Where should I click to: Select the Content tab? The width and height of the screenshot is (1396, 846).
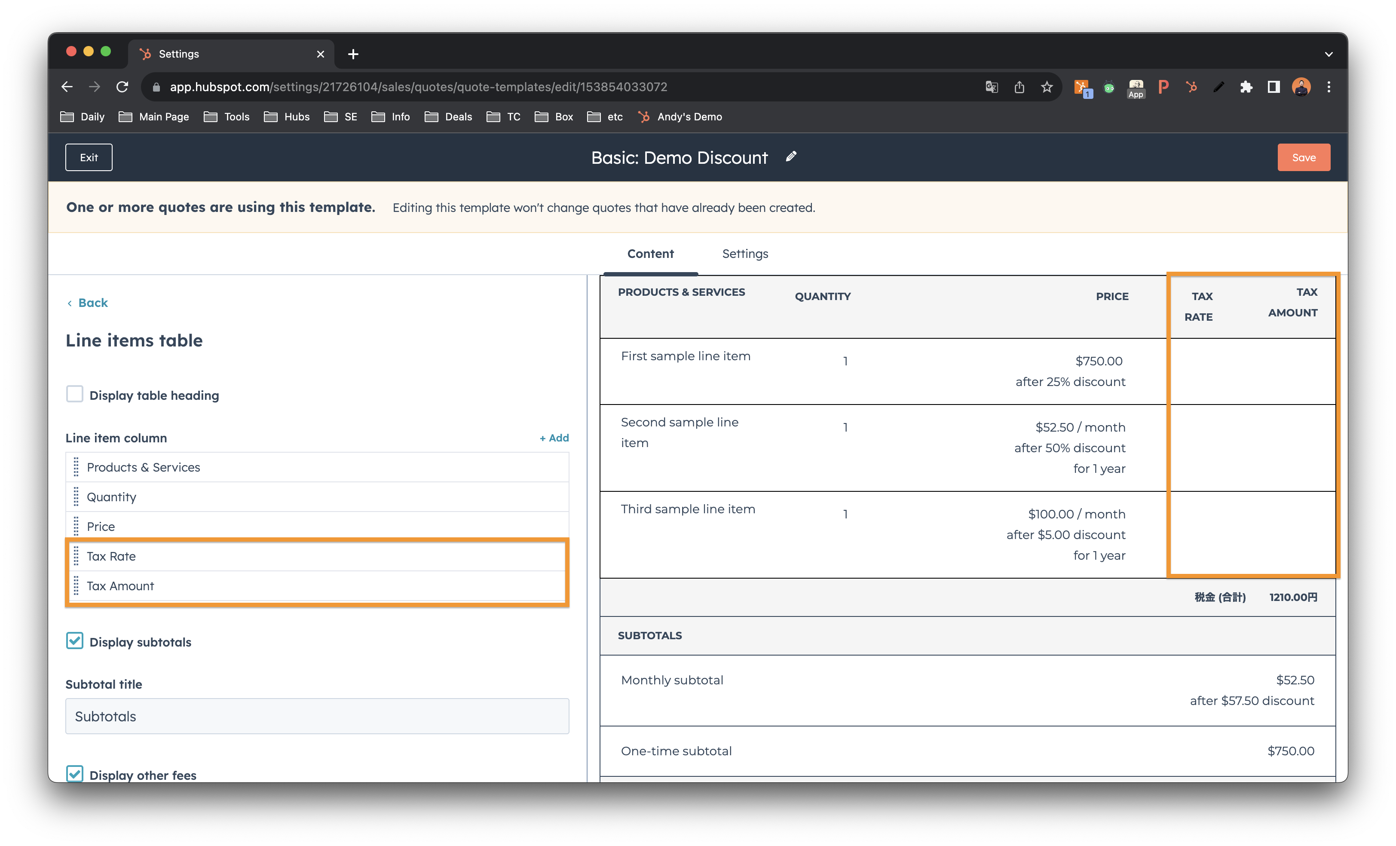click(650, 254)
